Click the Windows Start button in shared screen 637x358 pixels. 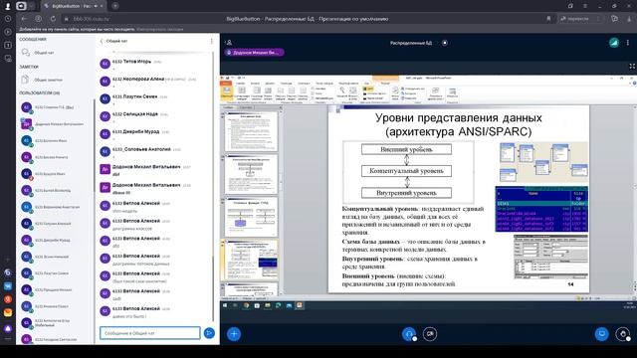(225, 305)
